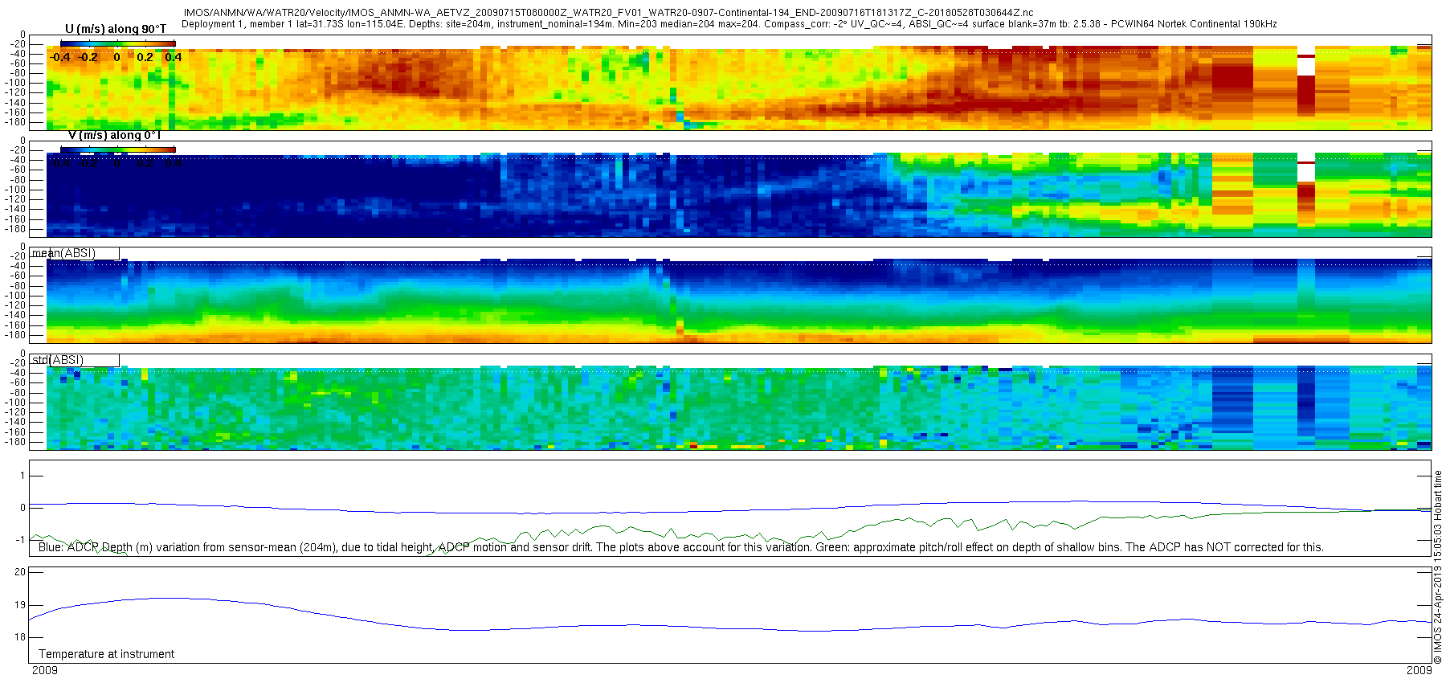Screen dimensions: 1446x683
Task: Click the U velocity colorbar scale
Action: tap(117, 43)
